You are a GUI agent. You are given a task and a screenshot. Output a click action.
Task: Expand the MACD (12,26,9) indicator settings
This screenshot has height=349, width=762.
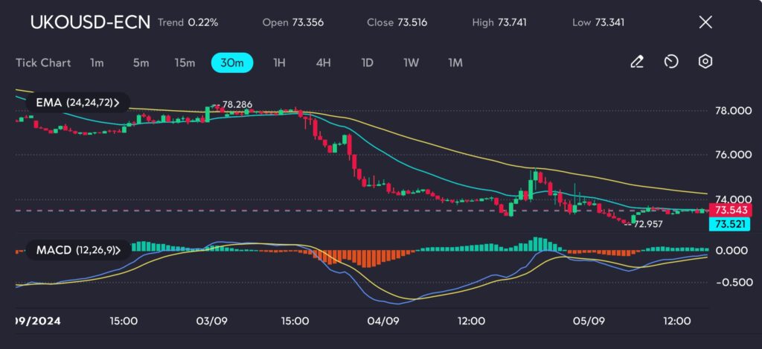click(78, 250)
